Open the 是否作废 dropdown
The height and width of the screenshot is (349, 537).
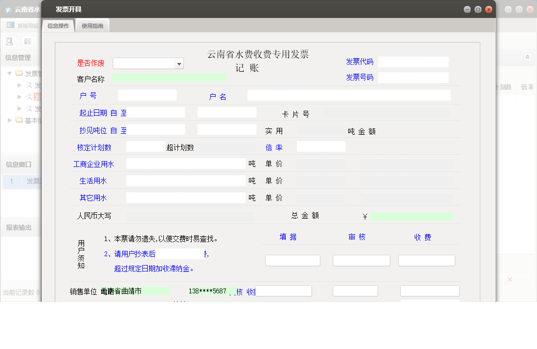[179, 63]
